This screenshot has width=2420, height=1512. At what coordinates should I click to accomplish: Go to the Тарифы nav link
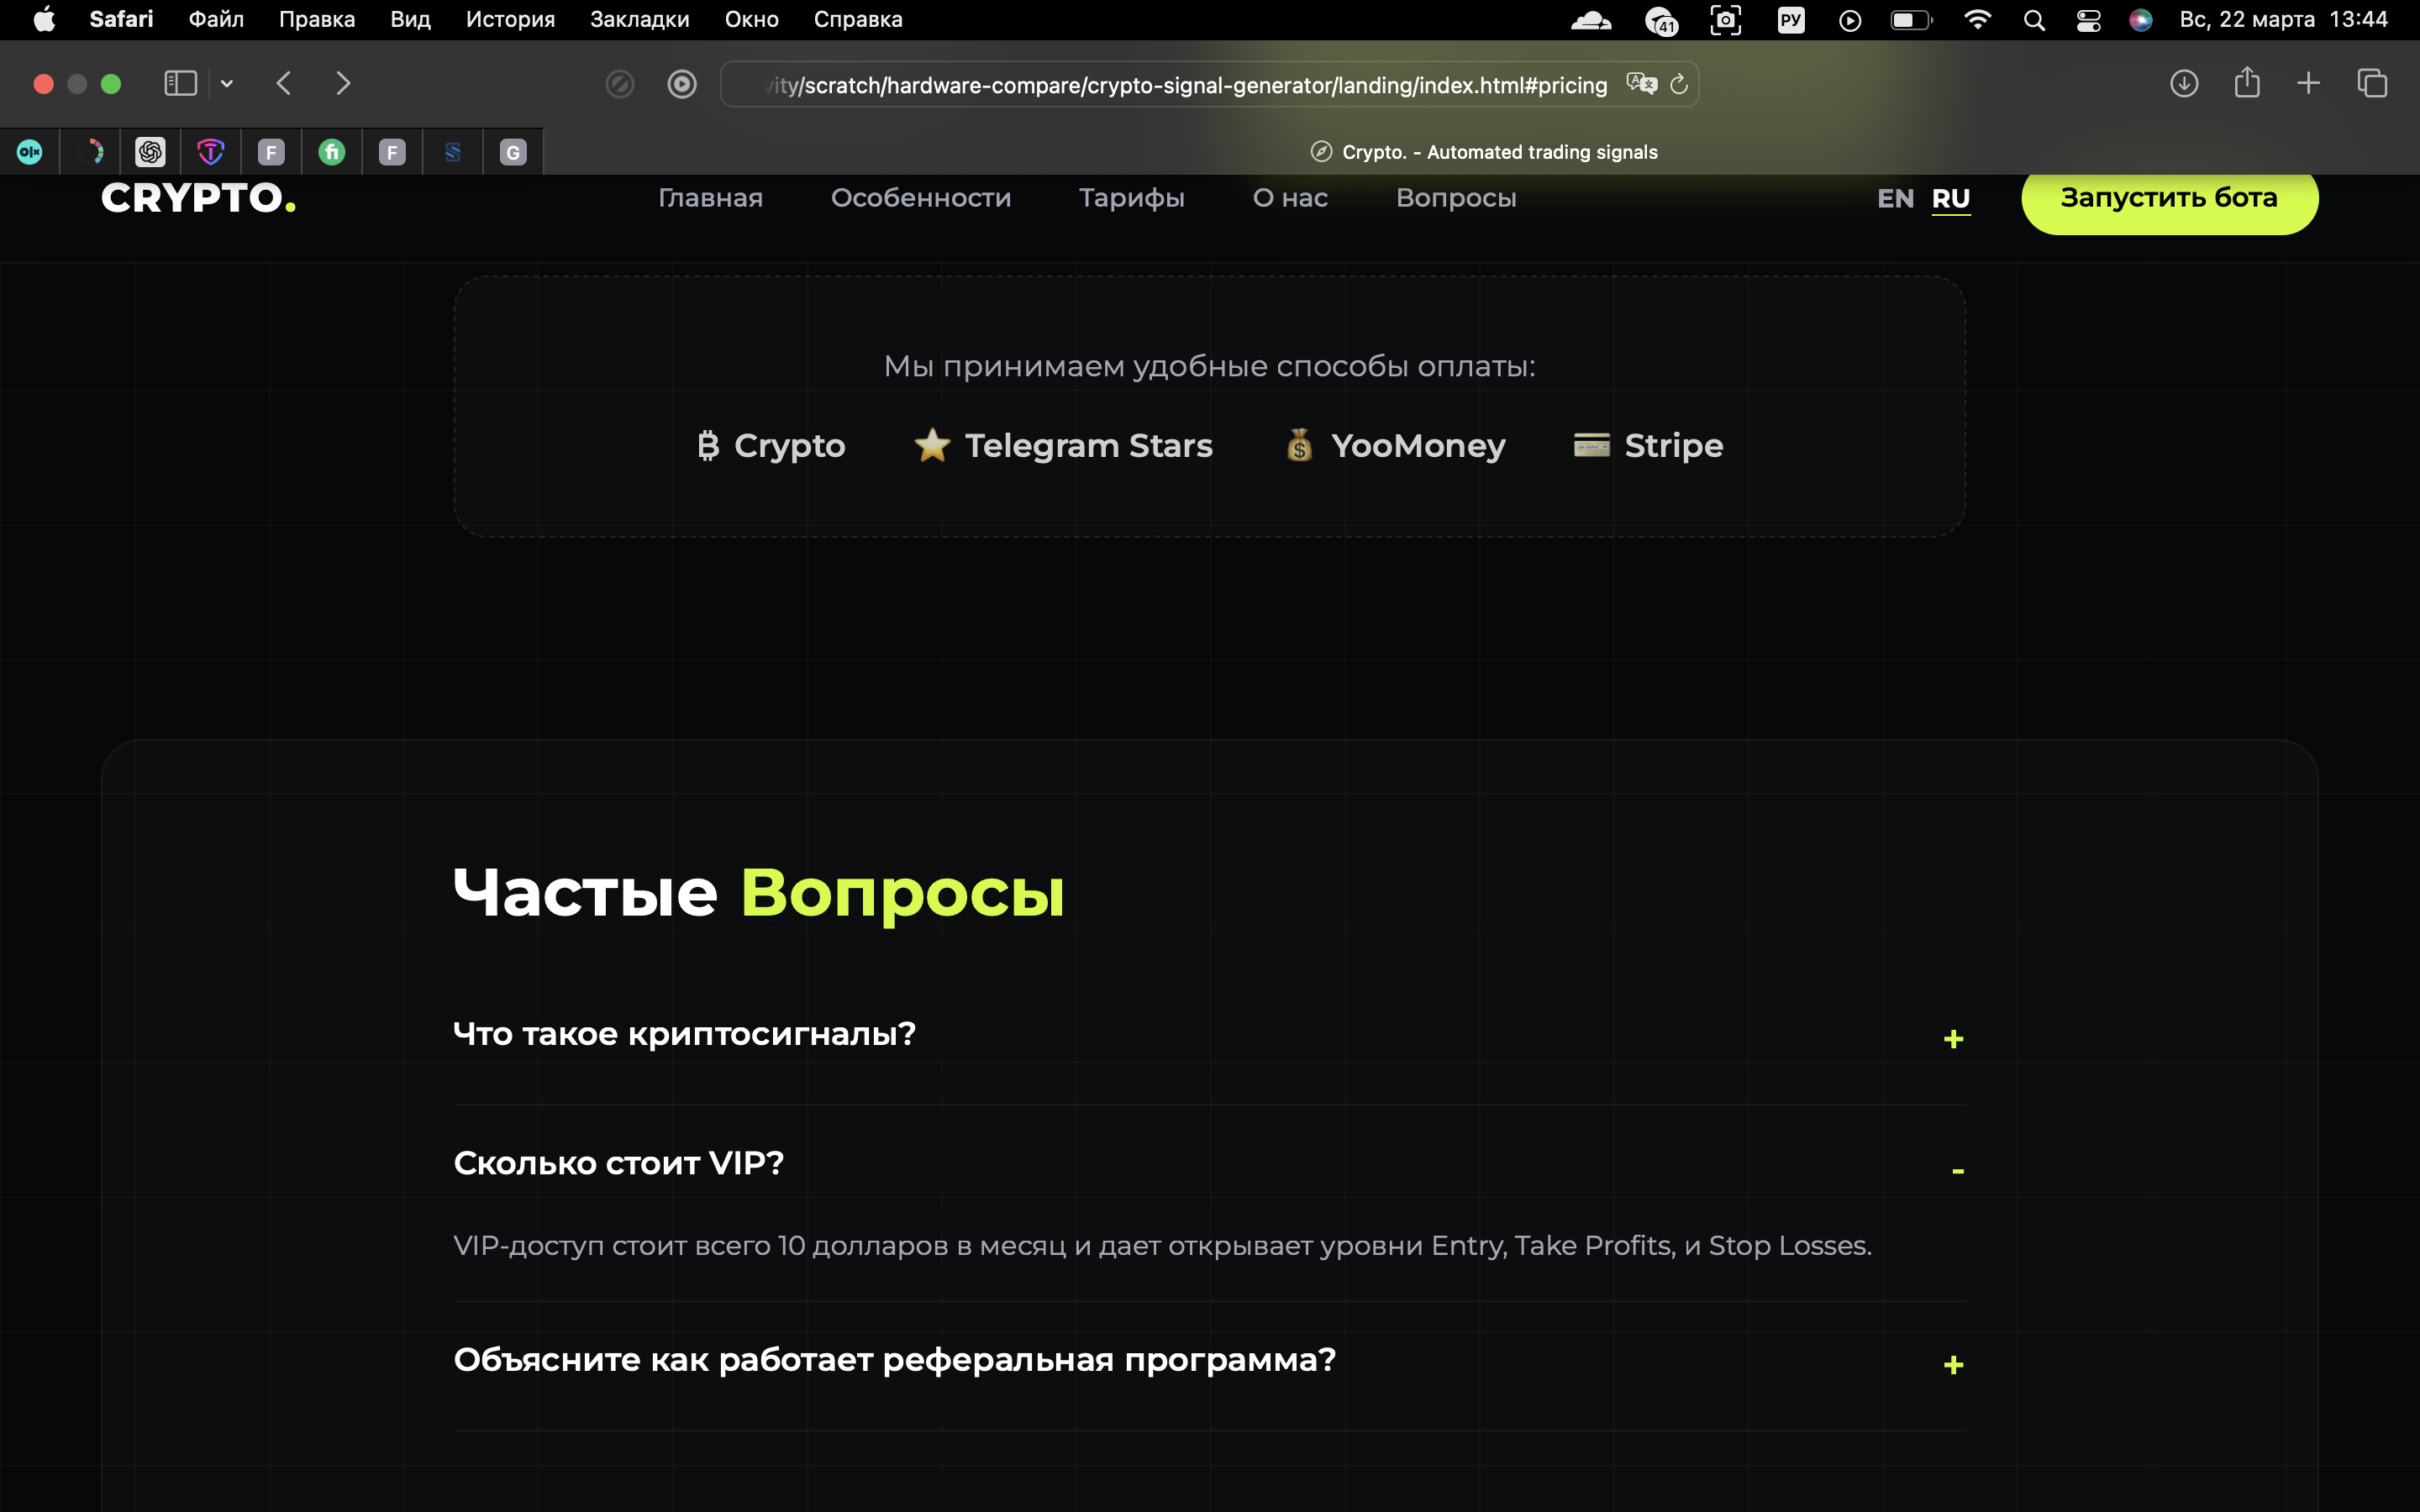click(x=1131, y=198)
